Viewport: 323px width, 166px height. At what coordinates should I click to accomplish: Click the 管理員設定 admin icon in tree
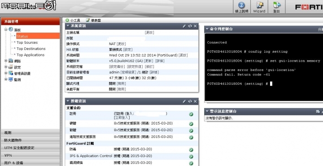11,73
